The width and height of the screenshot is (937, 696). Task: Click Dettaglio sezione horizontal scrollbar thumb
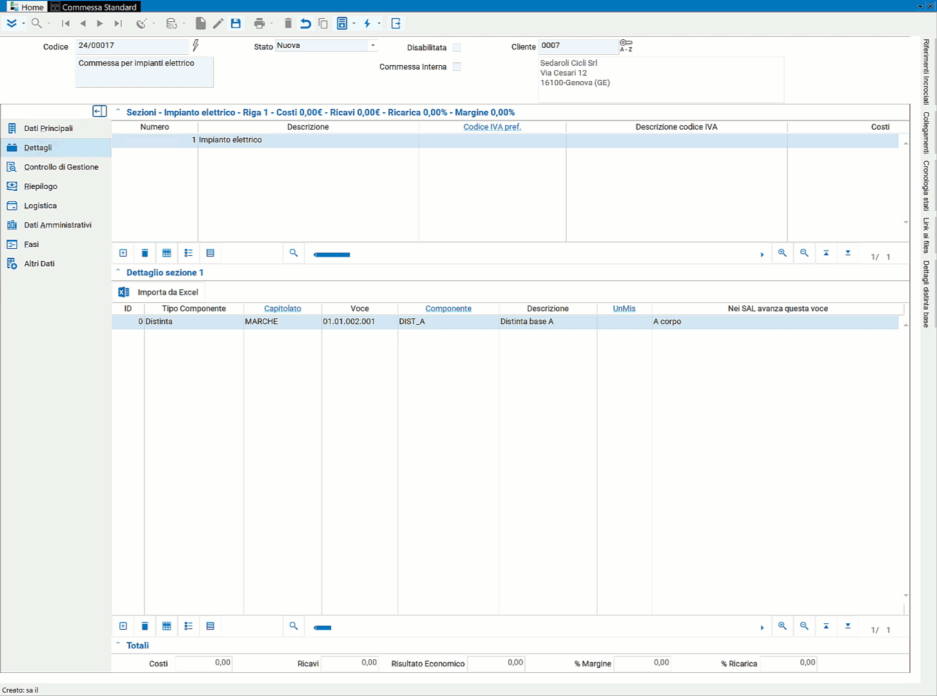coord(322,628)
